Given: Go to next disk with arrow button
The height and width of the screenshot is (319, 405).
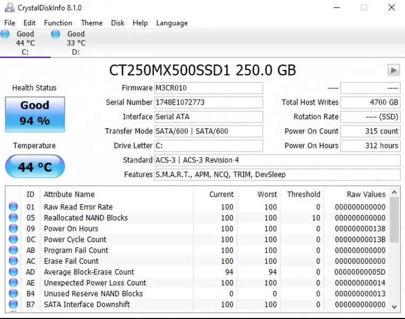Looking at the screenshot, I should tap(394, 70).
